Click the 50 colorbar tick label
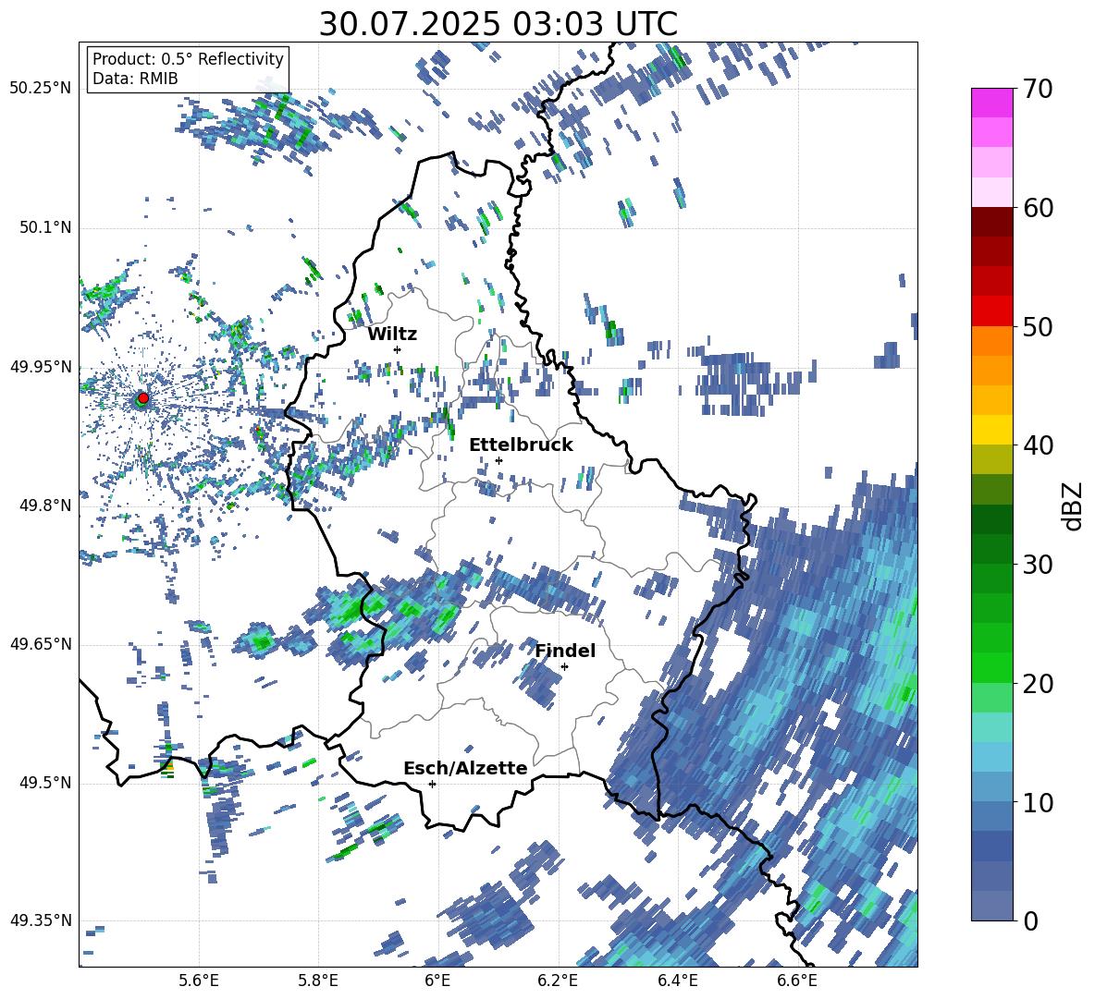The image size is (1095, 999). 1037,326
